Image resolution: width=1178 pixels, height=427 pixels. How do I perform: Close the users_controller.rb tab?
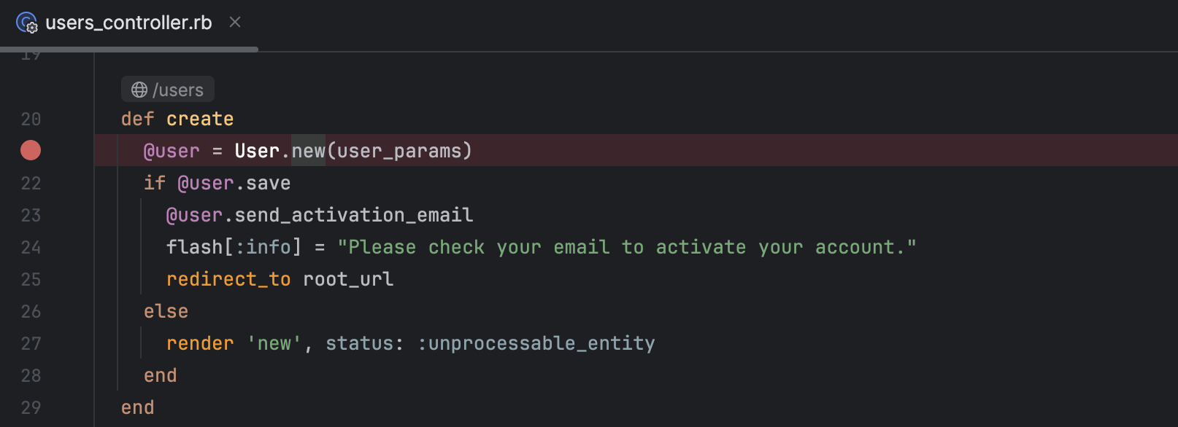235,23
